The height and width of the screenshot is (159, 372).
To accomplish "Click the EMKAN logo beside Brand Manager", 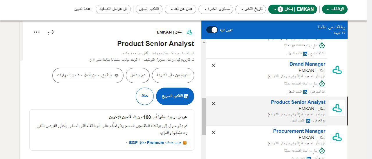I will 337,70.
